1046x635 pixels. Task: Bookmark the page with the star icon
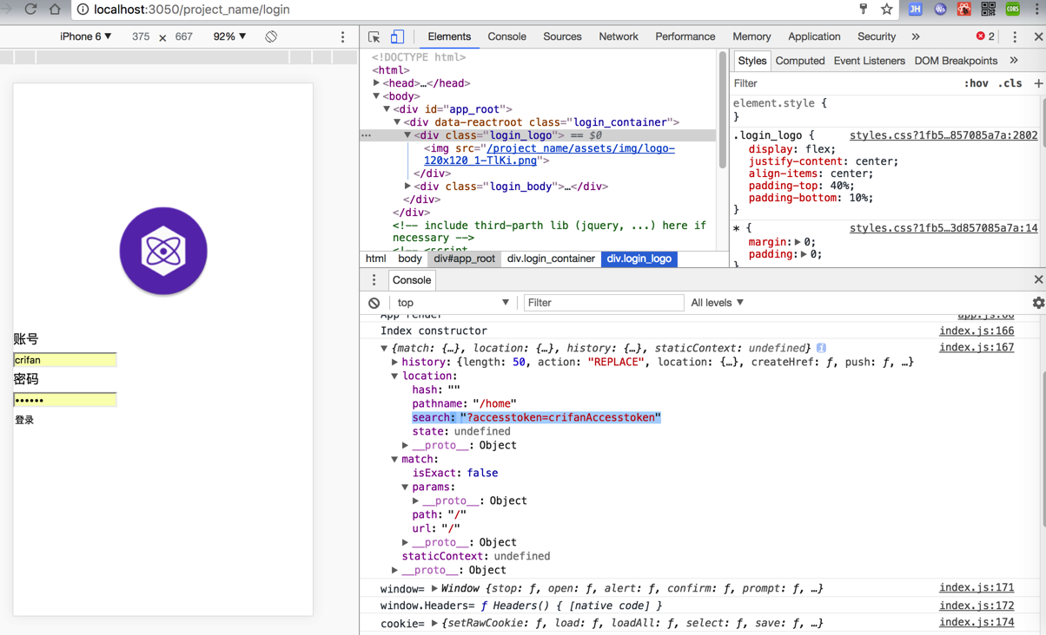coord(886,10)
